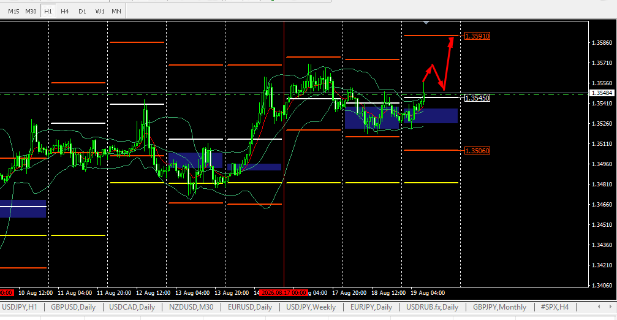Switch chart to MN monthly timeframe

click(x=116, y=12)
